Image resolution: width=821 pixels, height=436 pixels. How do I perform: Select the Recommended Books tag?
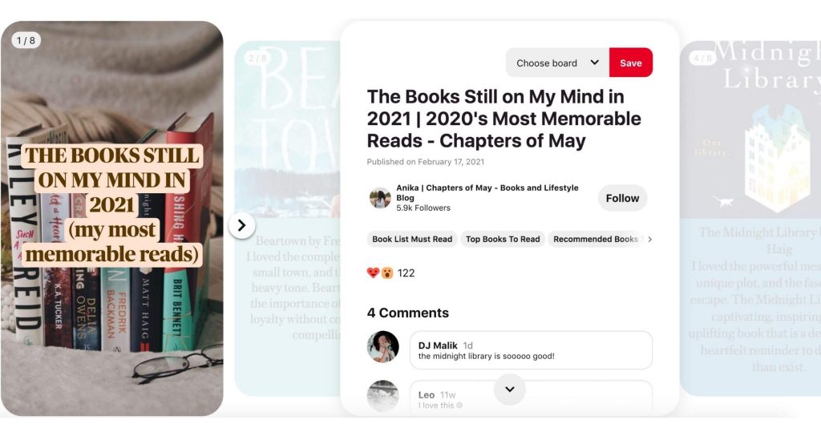tap(596, 239)
